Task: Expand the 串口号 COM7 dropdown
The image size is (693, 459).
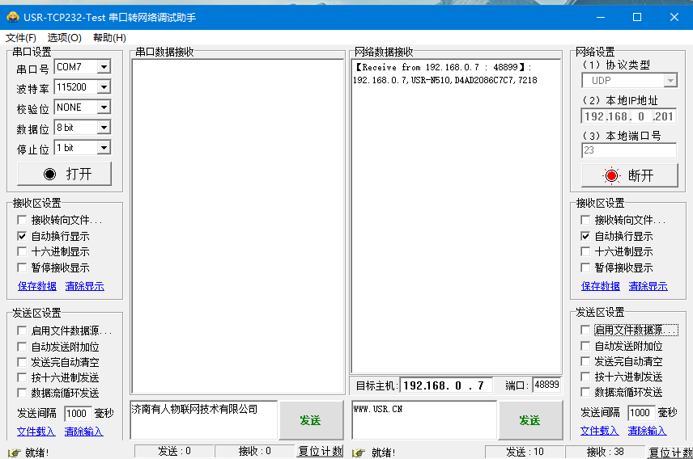Action: 104,67
